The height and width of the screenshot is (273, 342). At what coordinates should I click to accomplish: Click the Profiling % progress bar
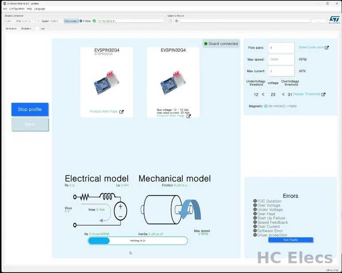138,241
